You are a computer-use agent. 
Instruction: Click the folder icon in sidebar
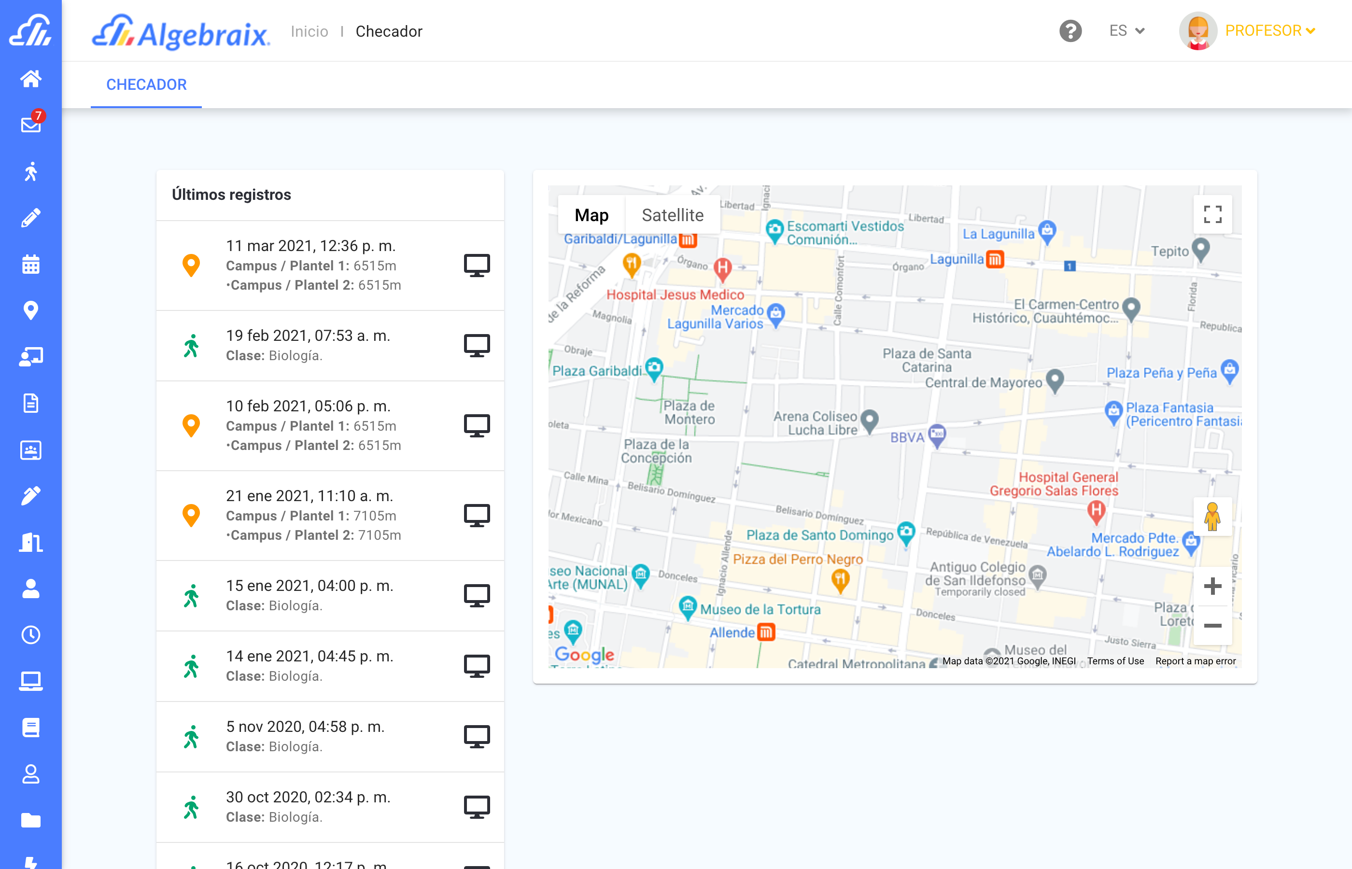coord(31,820)
